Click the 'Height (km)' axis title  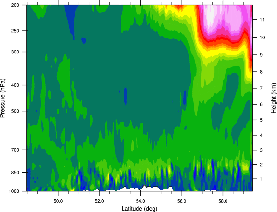[274, 98]
